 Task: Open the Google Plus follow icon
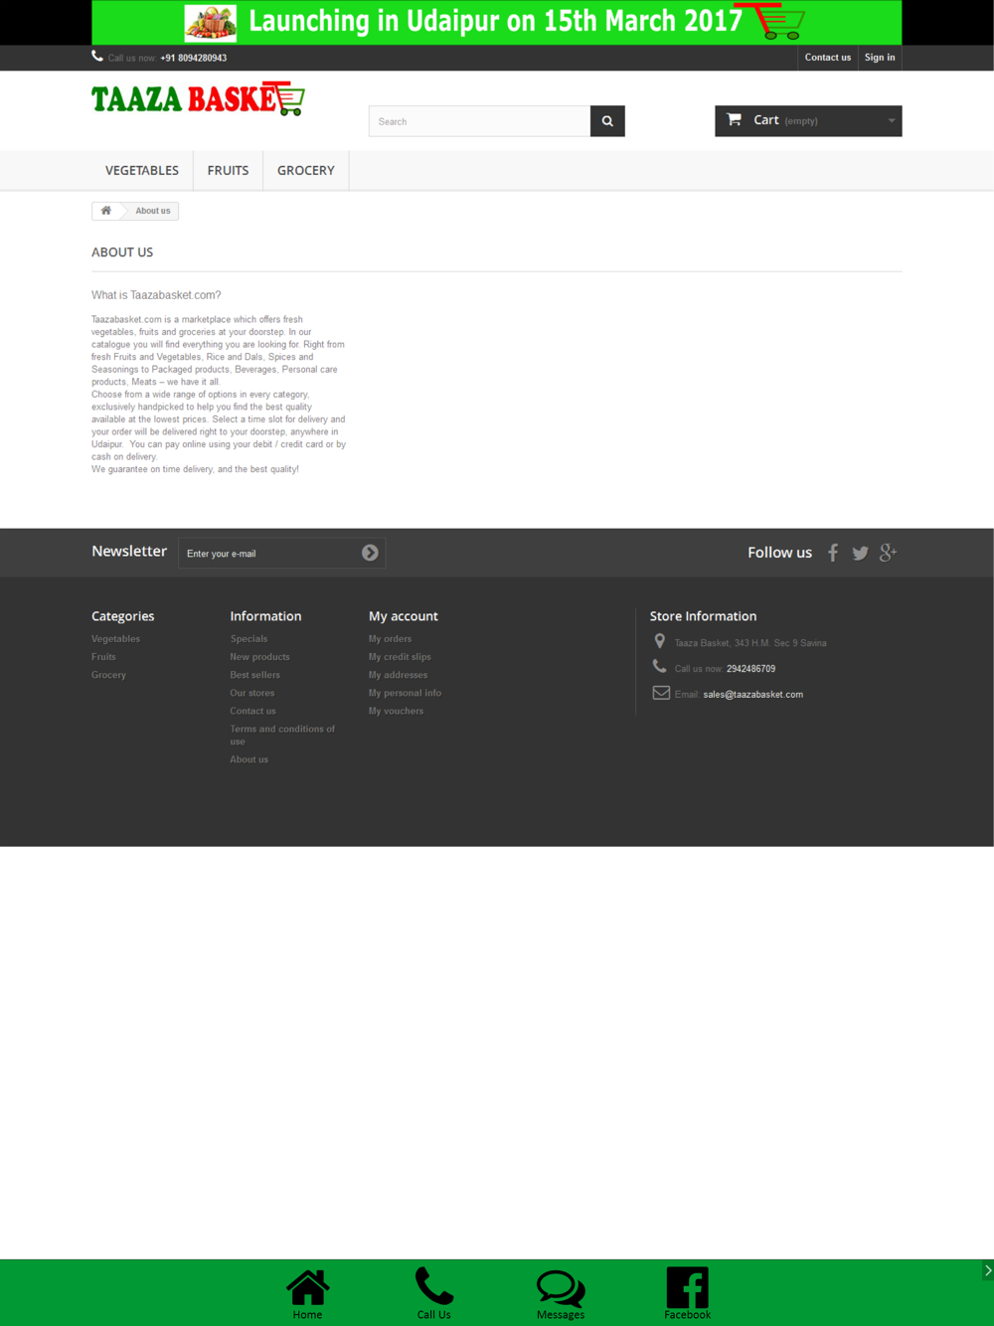point(888,553)
